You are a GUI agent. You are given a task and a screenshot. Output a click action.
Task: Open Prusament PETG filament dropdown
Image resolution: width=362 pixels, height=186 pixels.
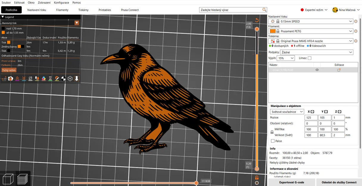(x=310, y=31)
